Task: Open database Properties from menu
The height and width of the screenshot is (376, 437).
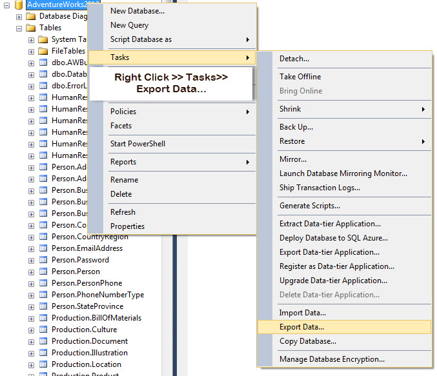Action: point(172,226)
